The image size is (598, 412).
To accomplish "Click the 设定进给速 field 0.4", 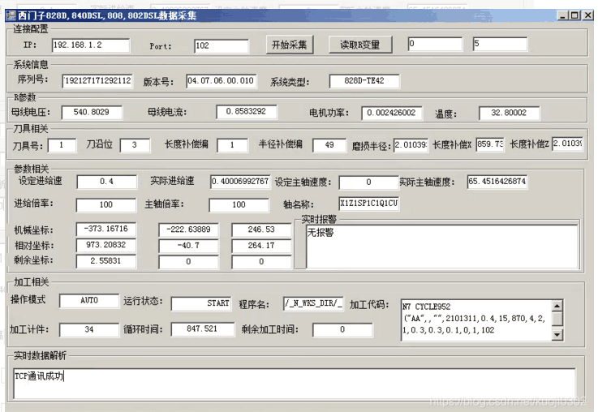I will 106,182.
